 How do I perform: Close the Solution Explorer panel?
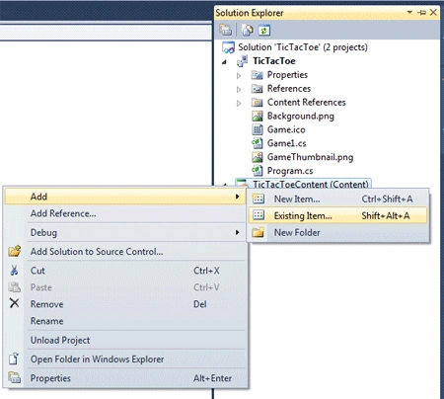pyautogui.click(x=433, y=13)
